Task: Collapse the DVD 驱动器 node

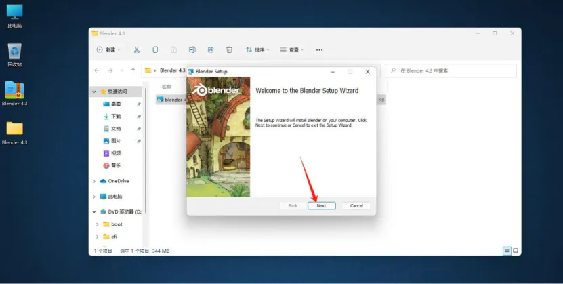Action: (x=94, y=212)
